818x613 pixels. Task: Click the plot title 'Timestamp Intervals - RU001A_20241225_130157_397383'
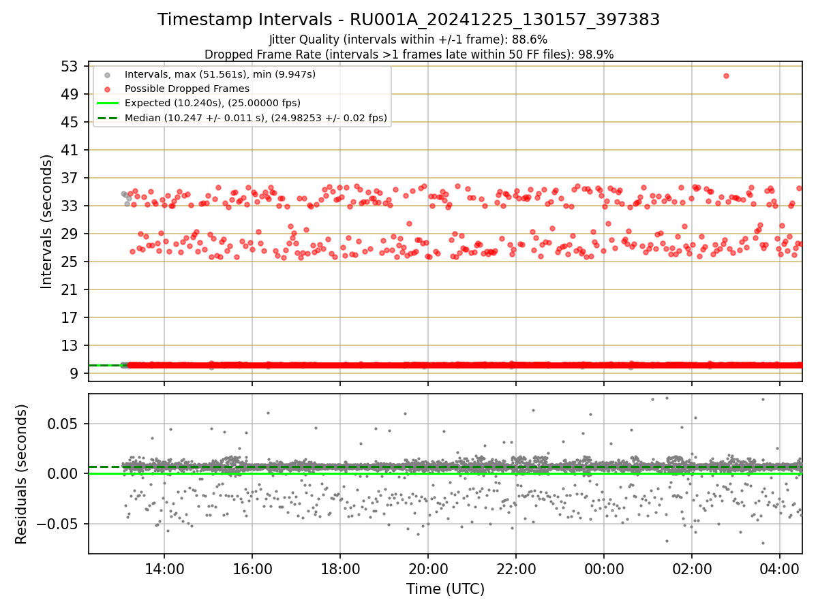click(408, 20)
